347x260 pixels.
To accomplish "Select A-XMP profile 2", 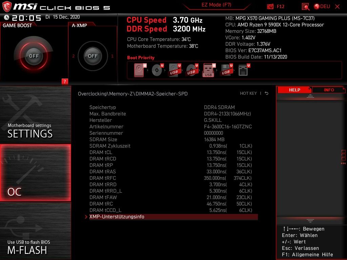I will tap(73, 56).
